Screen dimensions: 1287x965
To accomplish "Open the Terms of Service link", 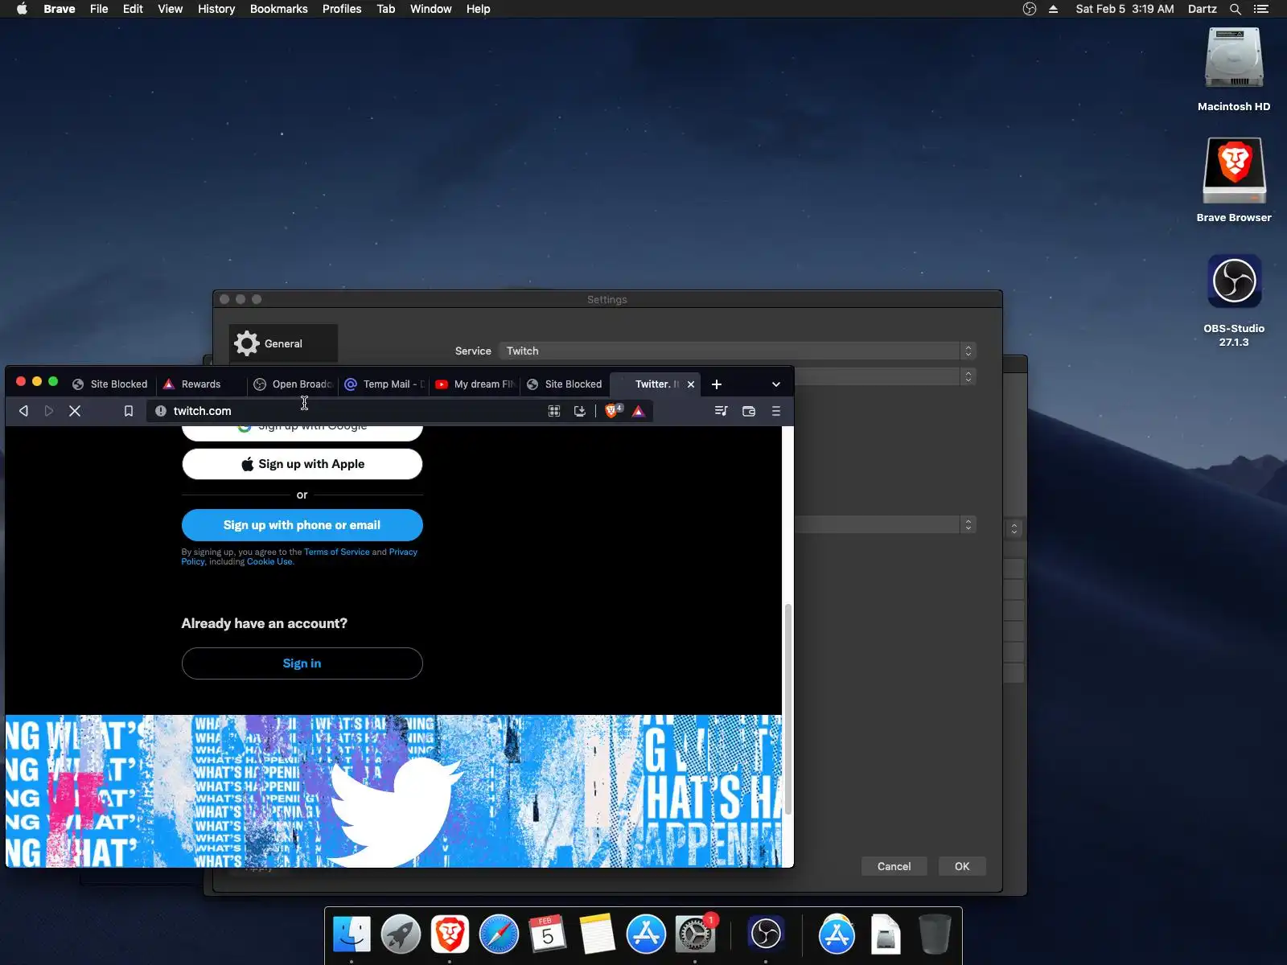I will (337, 552).
